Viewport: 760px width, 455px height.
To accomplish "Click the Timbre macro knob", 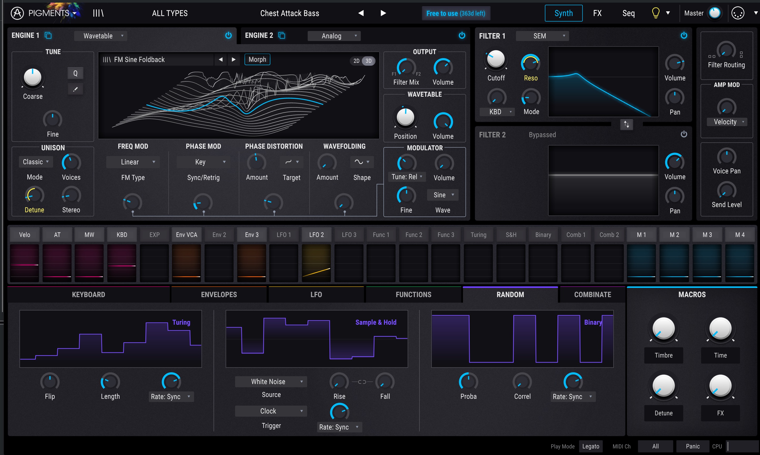I will tap(663, 328).
